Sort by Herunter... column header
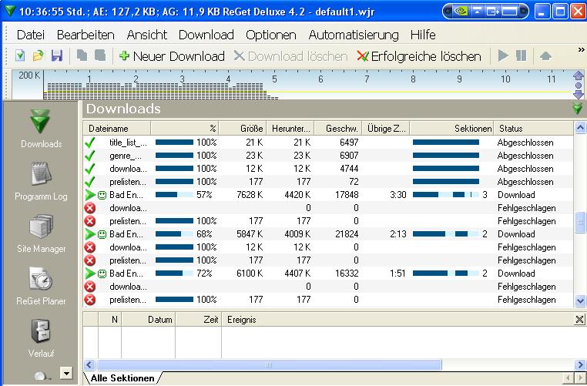 coord(290,129)
